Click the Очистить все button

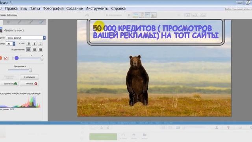30,77
